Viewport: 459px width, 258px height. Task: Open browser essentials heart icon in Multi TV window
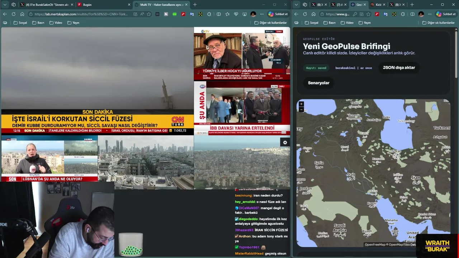236,14
